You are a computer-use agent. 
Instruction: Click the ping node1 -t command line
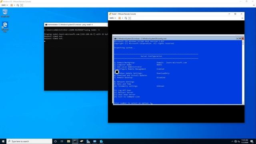click(72, 30)
